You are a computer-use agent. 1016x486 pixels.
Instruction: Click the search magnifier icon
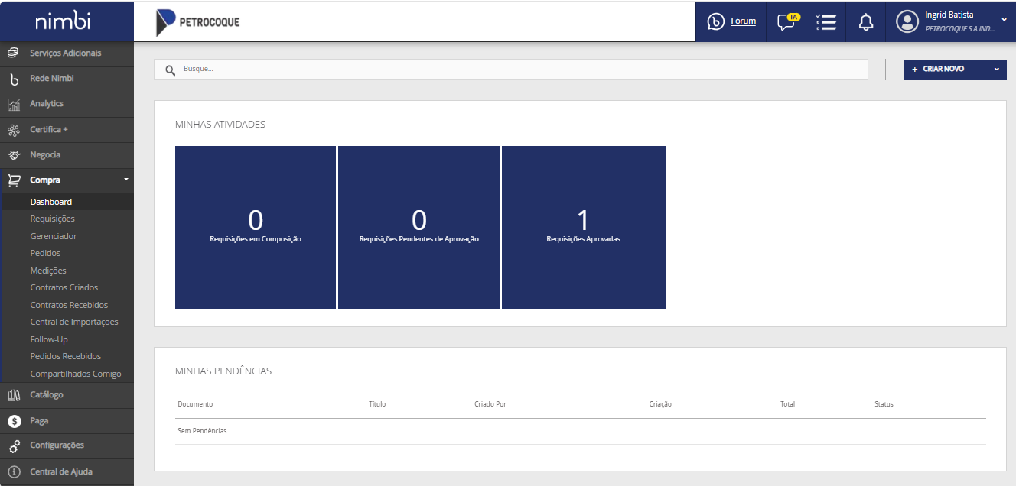(171, 70)
